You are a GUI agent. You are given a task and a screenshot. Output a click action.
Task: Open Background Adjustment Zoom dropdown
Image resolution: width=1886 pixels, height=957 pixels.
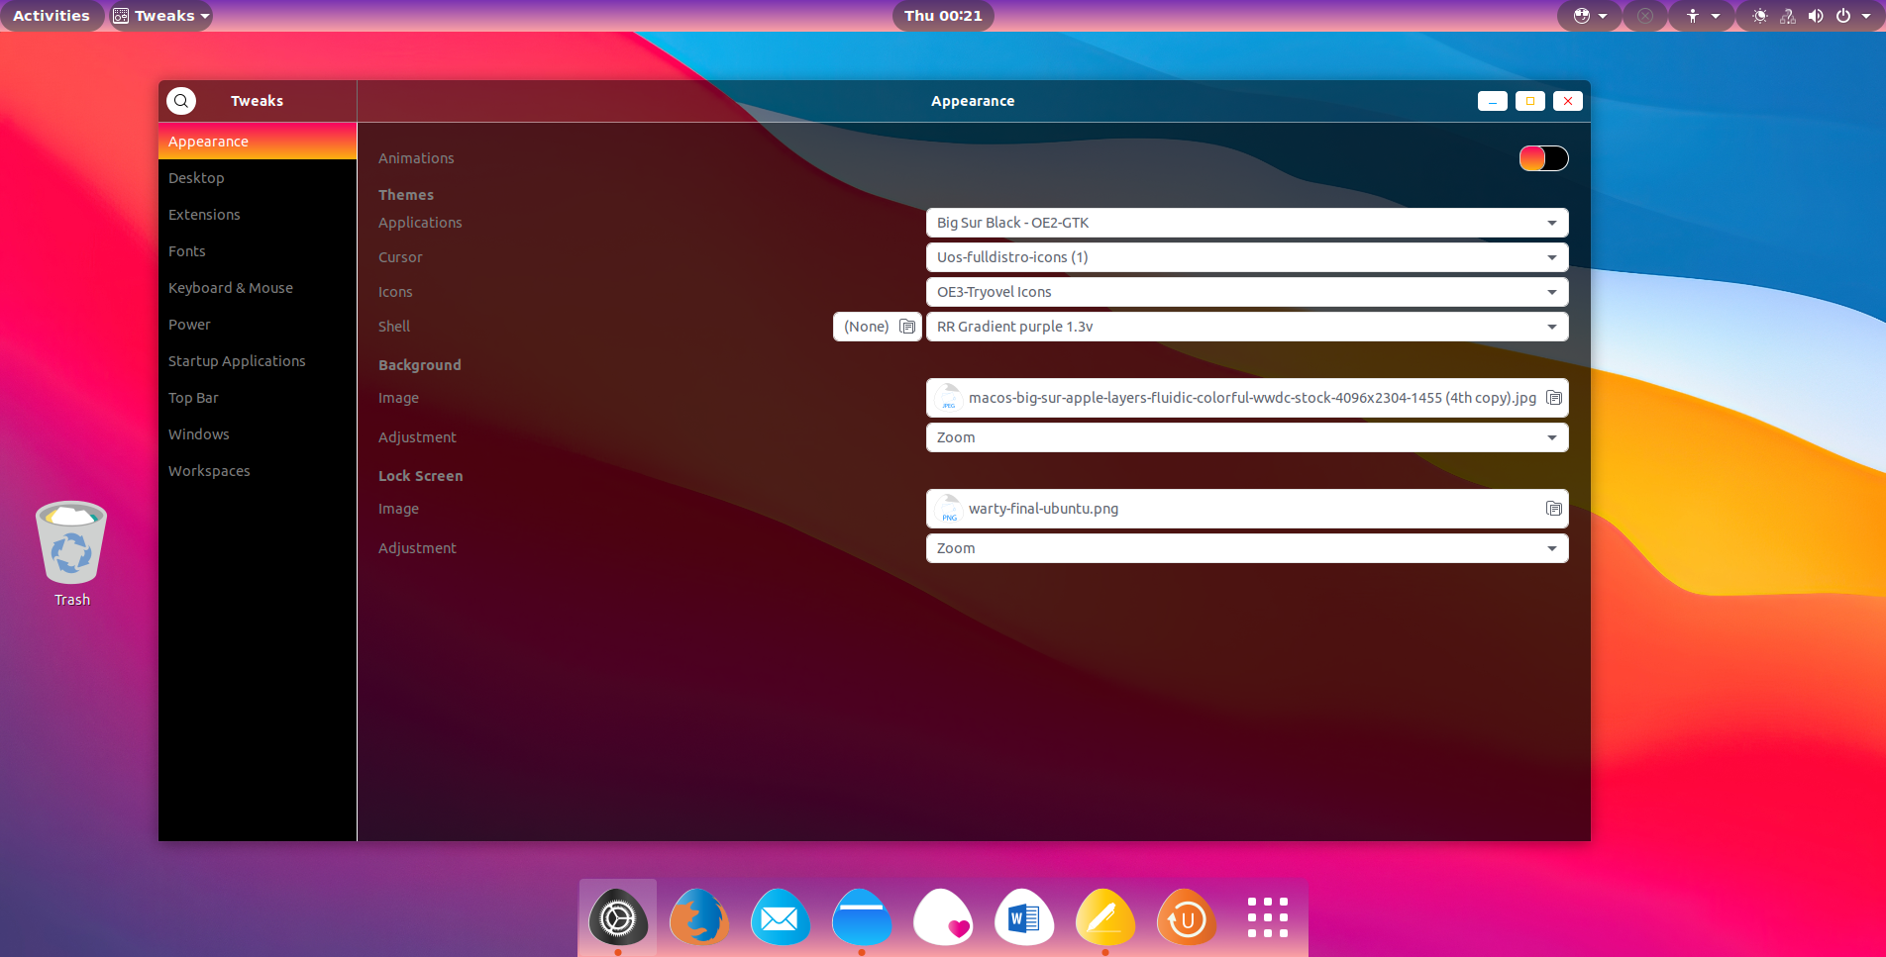1247,437
